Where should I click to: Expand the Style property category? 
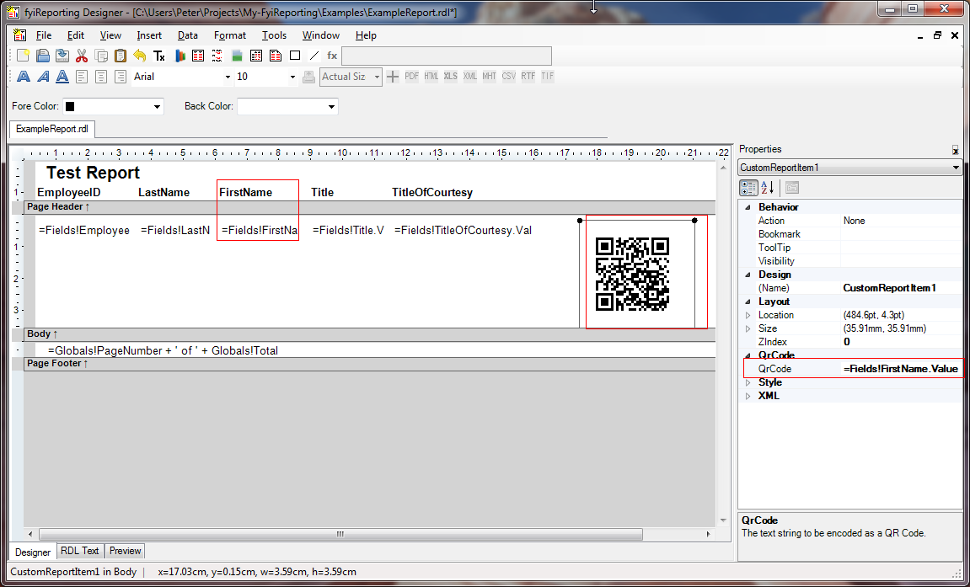click(x=748, y=382)
